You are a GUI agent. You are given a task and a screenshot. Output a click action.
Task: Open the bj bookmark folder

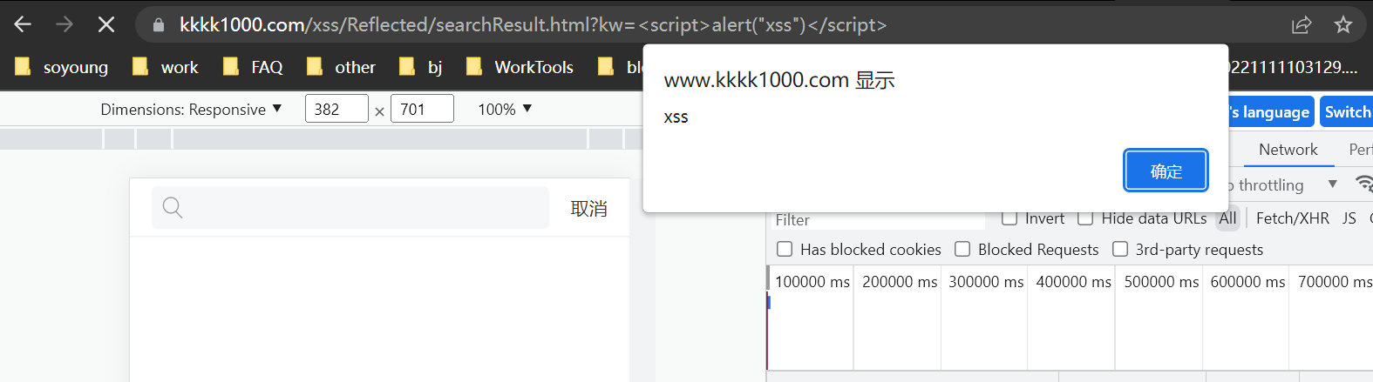click(421, 67)
